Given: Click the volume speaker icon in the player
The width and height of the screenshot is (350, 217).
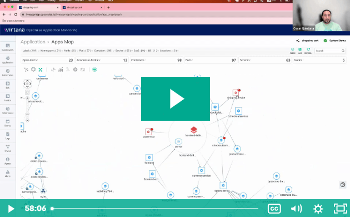Looking at the screenshot, I should pos(296,209).
